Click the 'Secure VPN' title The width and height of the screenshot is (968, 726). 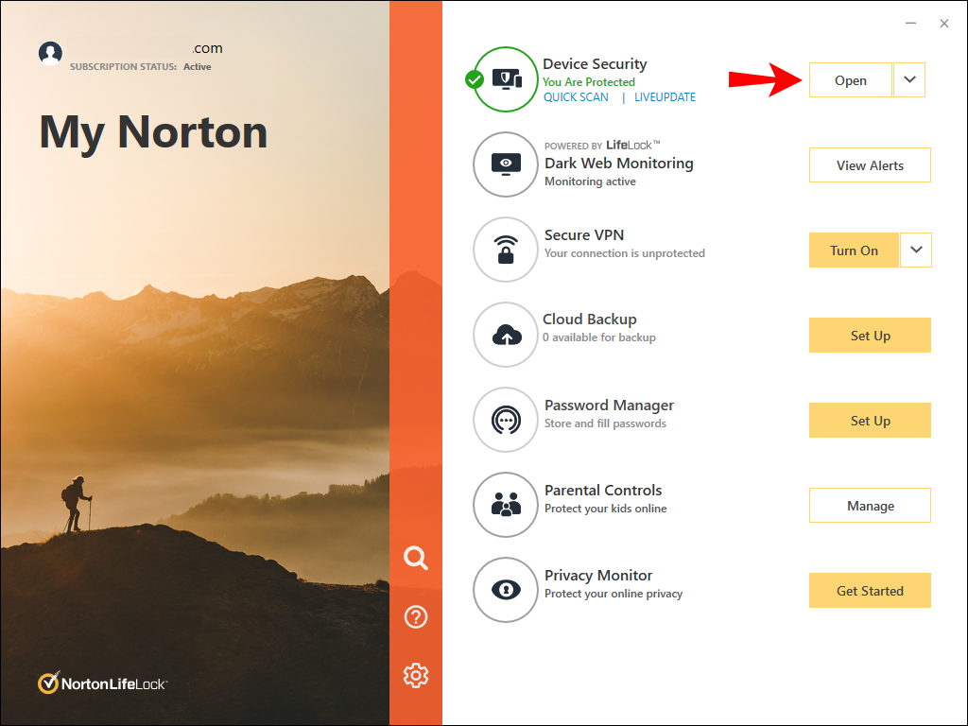[584, 235]
